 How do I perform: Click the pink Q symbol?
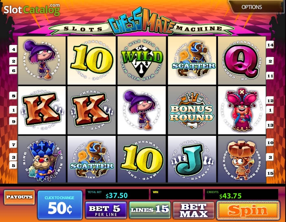pos(242,61)
